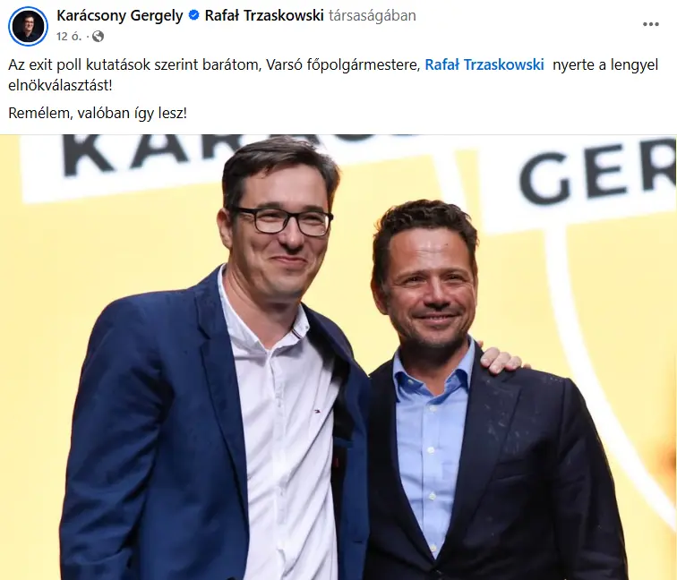Click the hand resting on the shoulder
Image resolution: width=677 pixels, height=580 pixels.
pyautogui.click(x=501, y=359)
